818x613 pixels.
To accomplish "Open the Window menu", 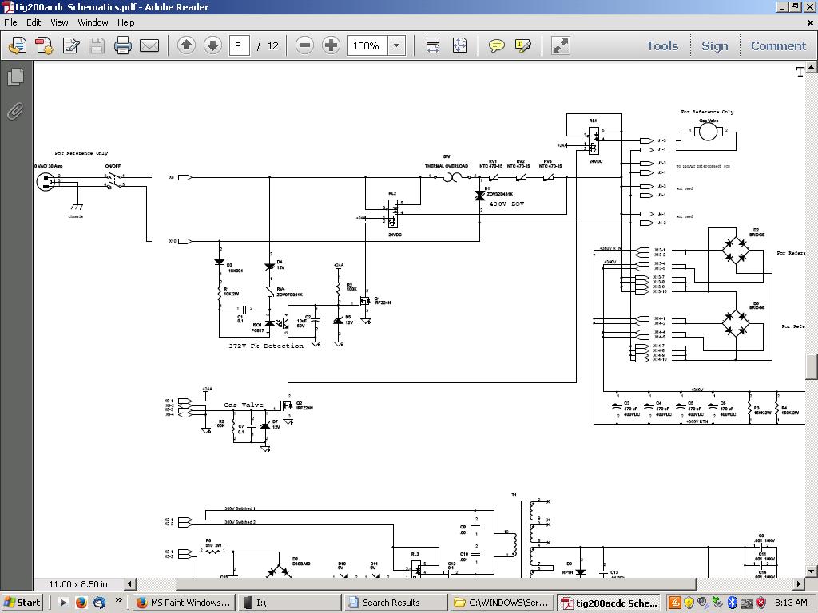I will coord(93,22).
